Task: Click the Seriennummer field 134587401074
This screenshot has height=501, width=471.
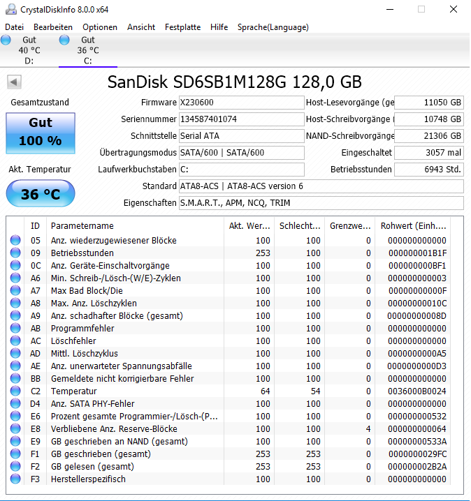Action: click(x=242, y=119)
